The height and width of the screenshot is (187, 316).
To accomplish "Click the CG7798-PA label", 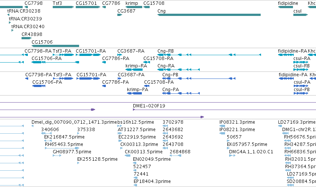I will click(39, 74).
